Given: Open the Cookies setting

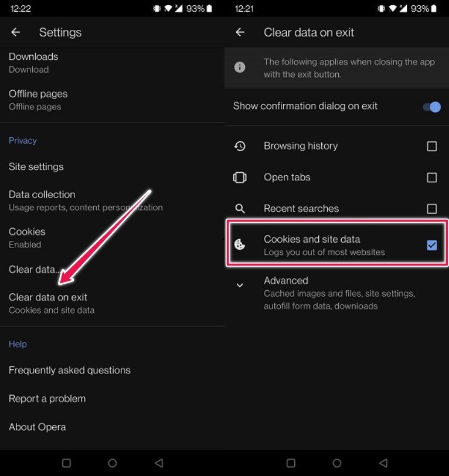Looking at the screenshot, I should pos(113,238).
